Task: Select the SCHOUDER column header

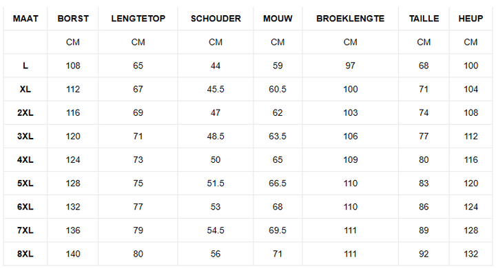Action: click(216, 19)
